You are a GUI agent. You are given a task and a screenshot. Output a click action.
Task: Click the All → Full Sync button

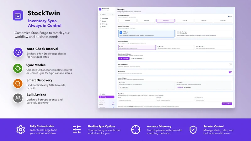tap(124, 59)
